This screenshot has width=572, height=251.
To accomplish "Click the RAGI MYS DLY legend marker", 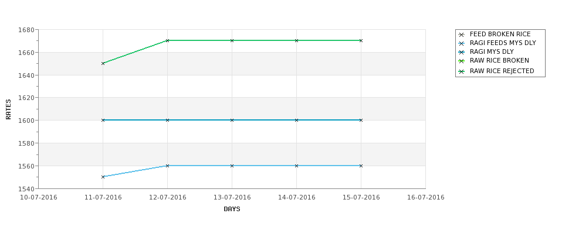I will tap(462, 53).
